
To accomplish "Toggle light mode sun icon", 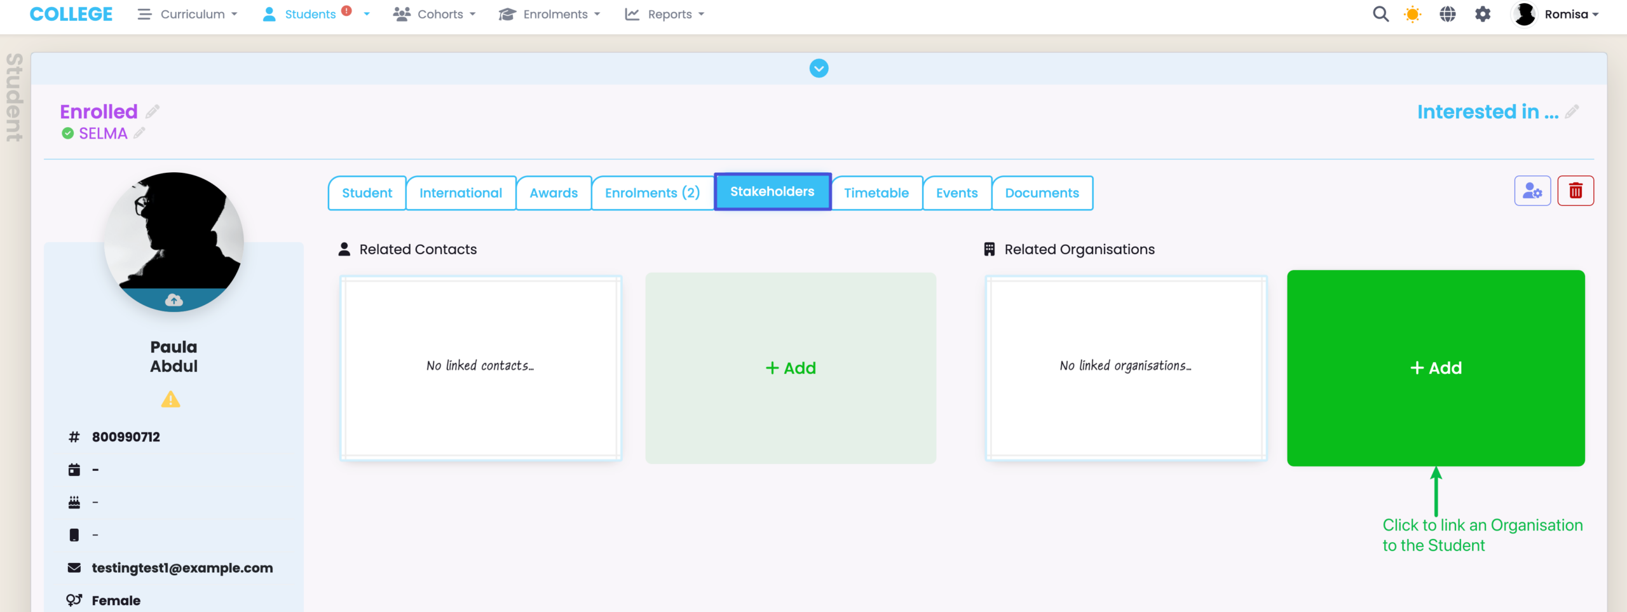I will pyautogui.click(x=1412, y=14).
